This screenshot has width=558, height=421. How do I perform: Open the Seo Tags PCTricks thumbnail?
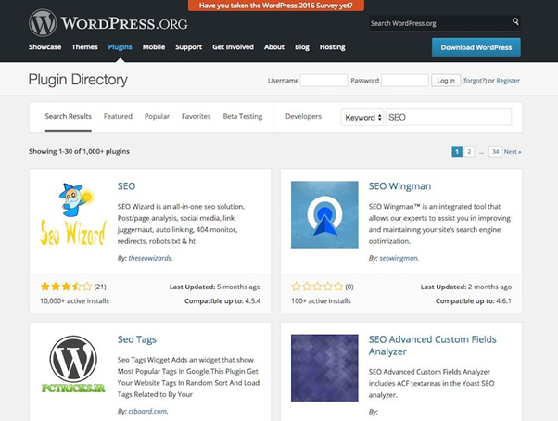pos(73,364)
